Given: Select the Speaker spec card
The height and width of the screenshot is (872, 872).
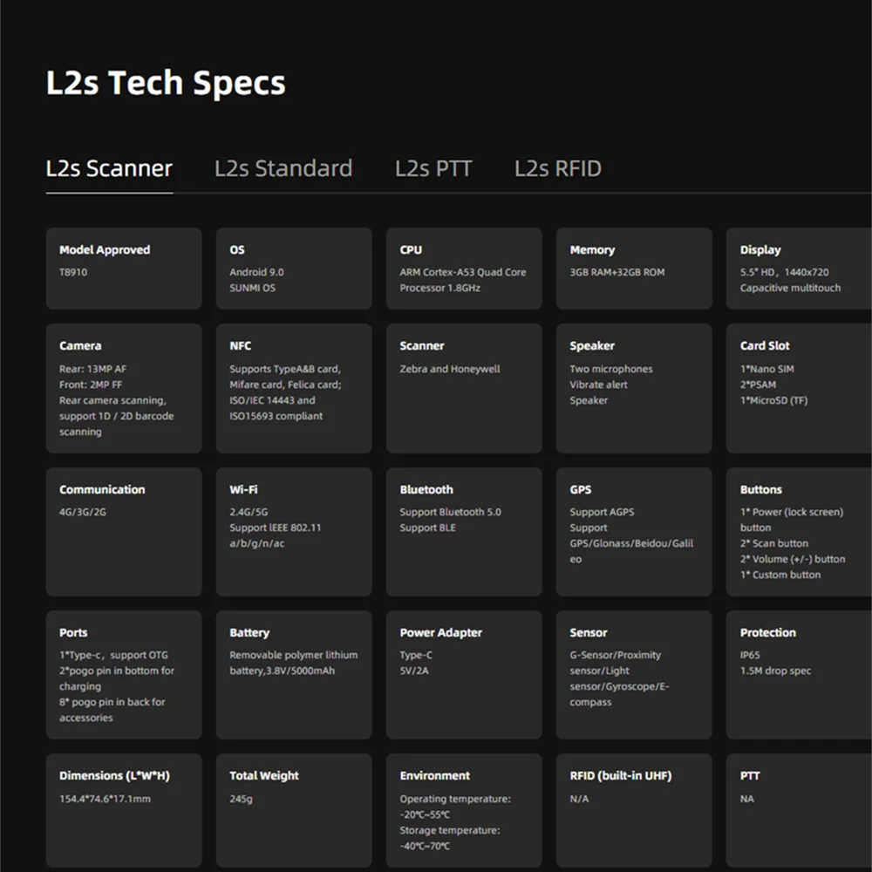Looking at the screenshot, I should [x=634, y=388].
